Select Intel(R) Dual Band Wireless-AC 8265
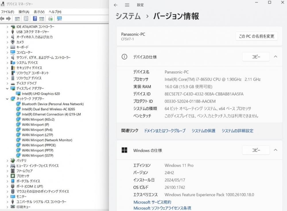The height and width of the screenshot is (211, 287). tap(48, 109)
